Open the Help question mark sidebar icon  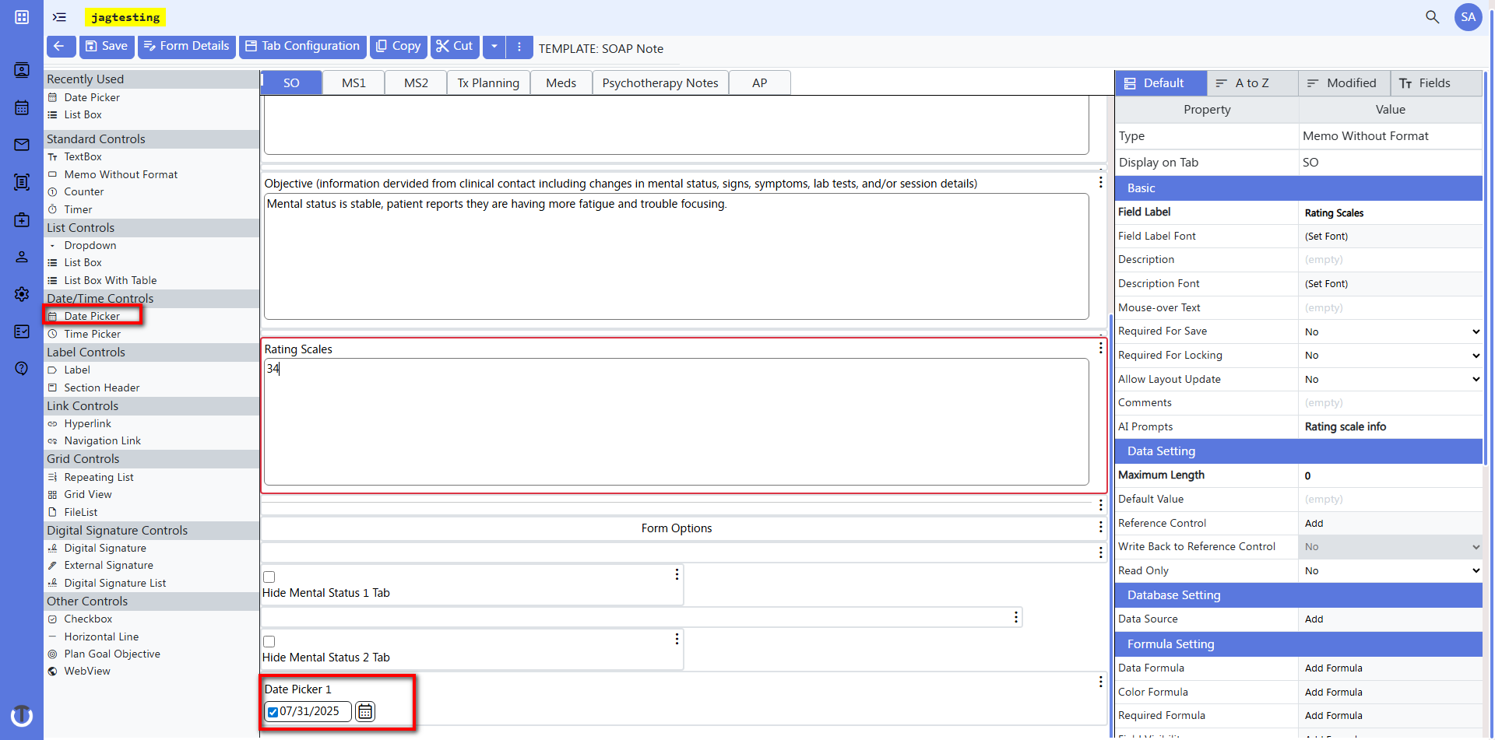point(21,368)
